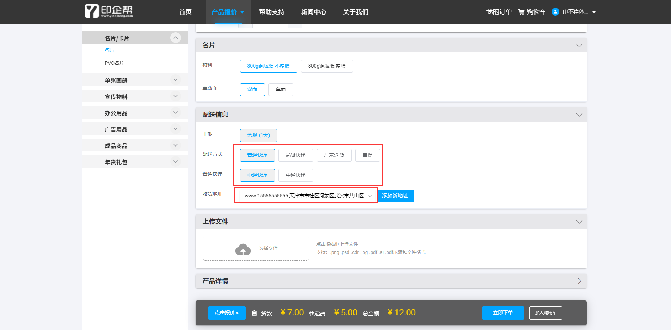Viewport: 671px width, 330px height.
Task: Select 300g铜版纸-覆膜 material option
Action: click(x=326, y=66)
